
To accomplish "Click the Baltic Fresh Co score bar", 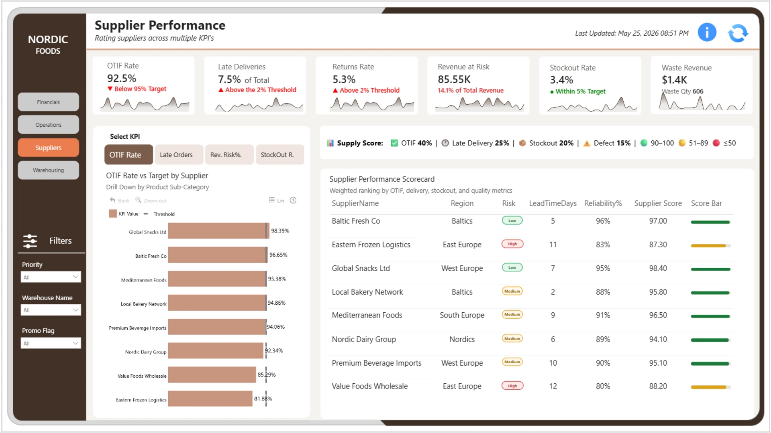I will pos(710,222).
